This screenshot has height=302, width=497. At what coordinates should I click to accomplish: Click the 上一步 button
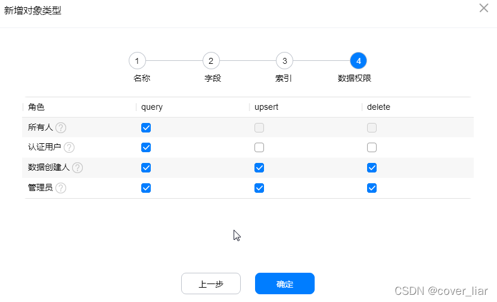coord(211,283)
